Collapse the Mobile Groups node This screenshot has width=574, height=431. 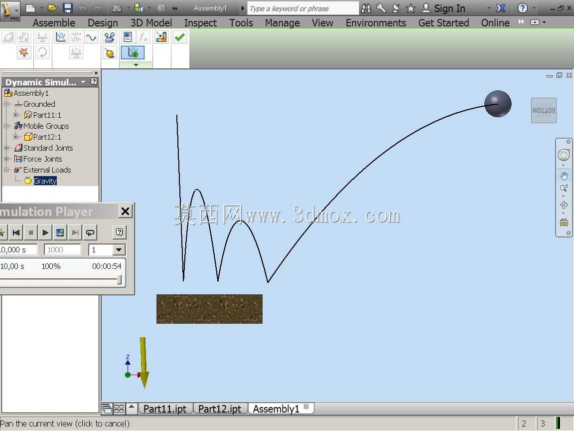(6, 126)
